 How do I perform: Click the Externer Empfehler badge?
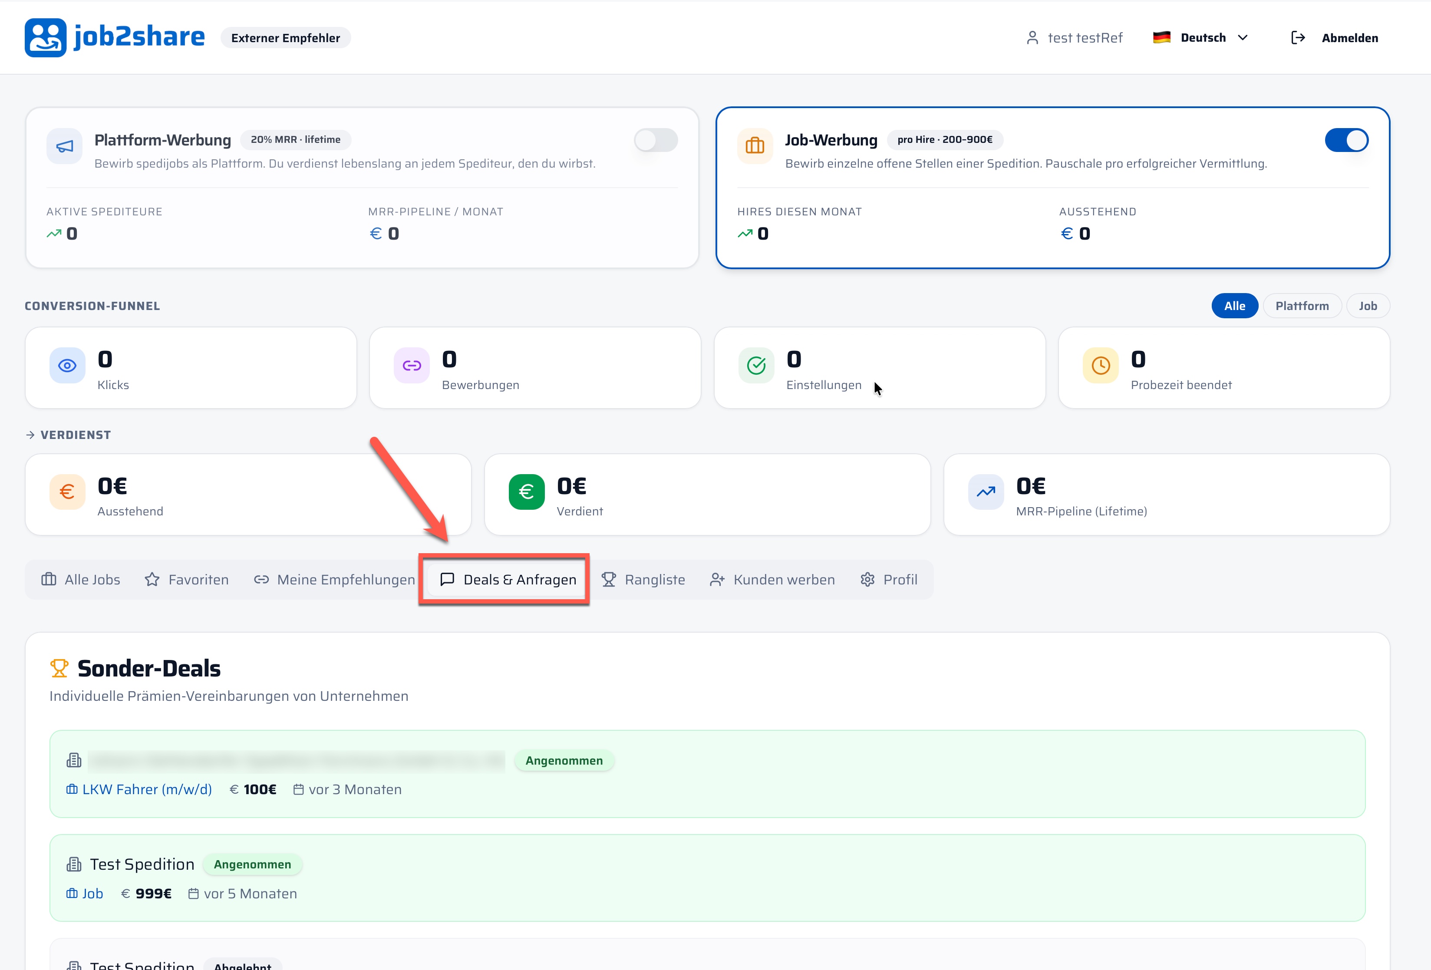click(286, 38)
